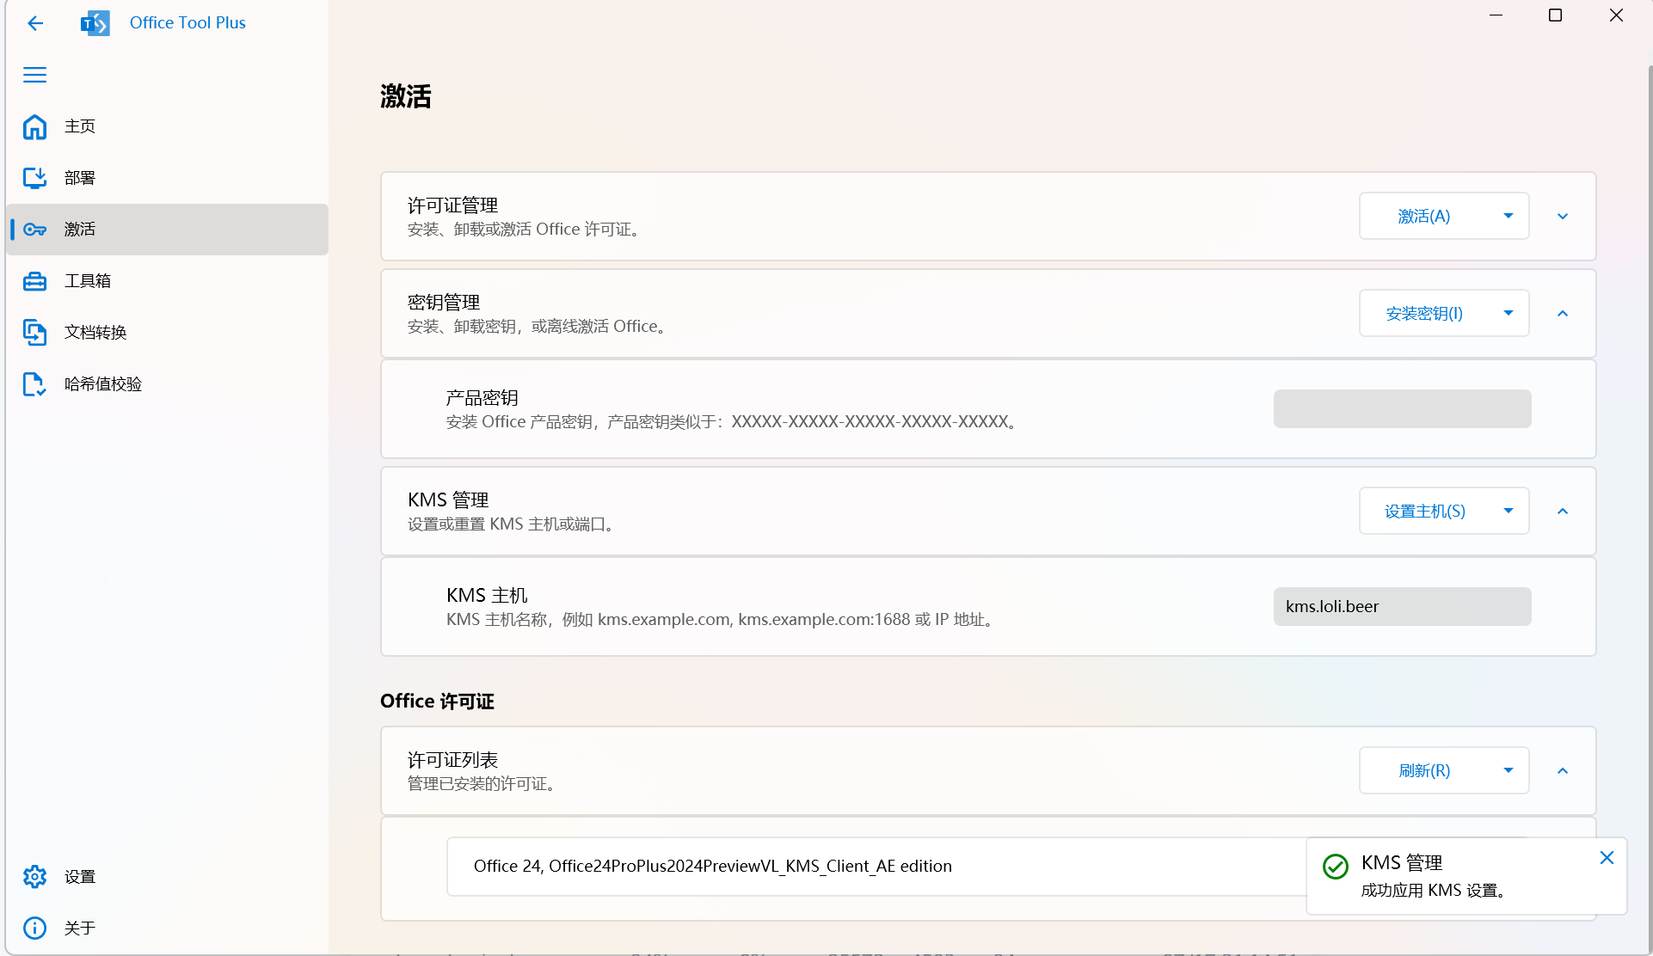Open the 工具箱 toolbox page
The height and width of the screenshot is (956, 1653).
(x=87, y=281)
